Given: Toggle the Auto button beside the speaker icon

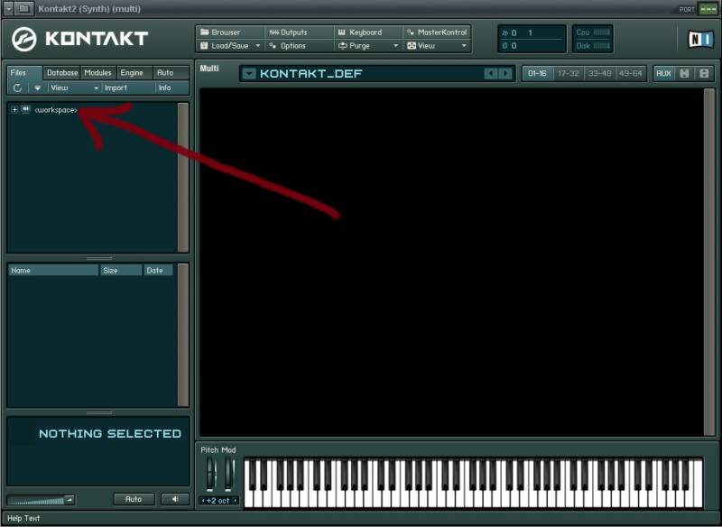Looking at the screenshot, I should pos(134,499).
